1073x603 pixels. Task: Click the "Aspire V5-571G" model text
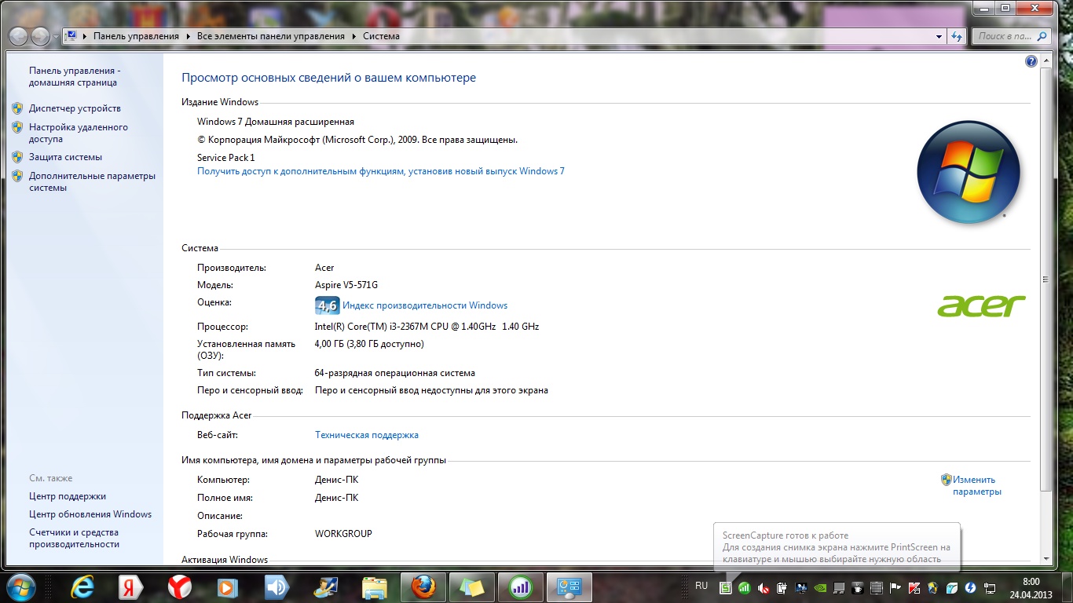pyautogui.click(x=346, y=285)
